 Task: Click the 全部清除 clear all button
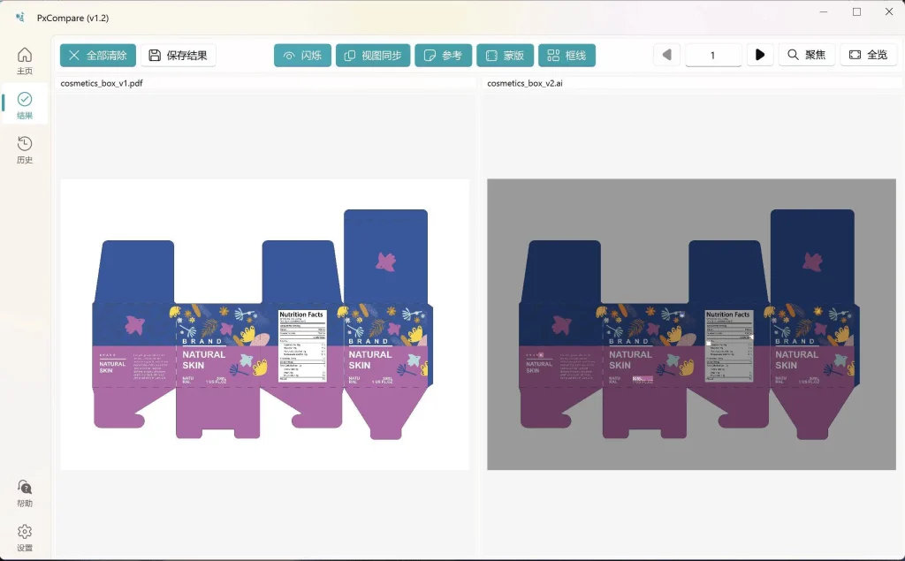tap(98, 56)
